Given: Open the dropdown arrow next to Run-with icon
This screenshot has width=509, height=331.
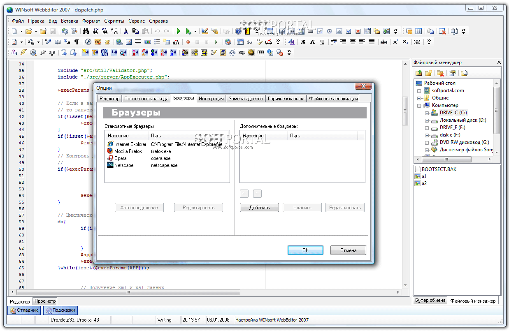Looking at the screenshot, I should [x=195, y=31].
